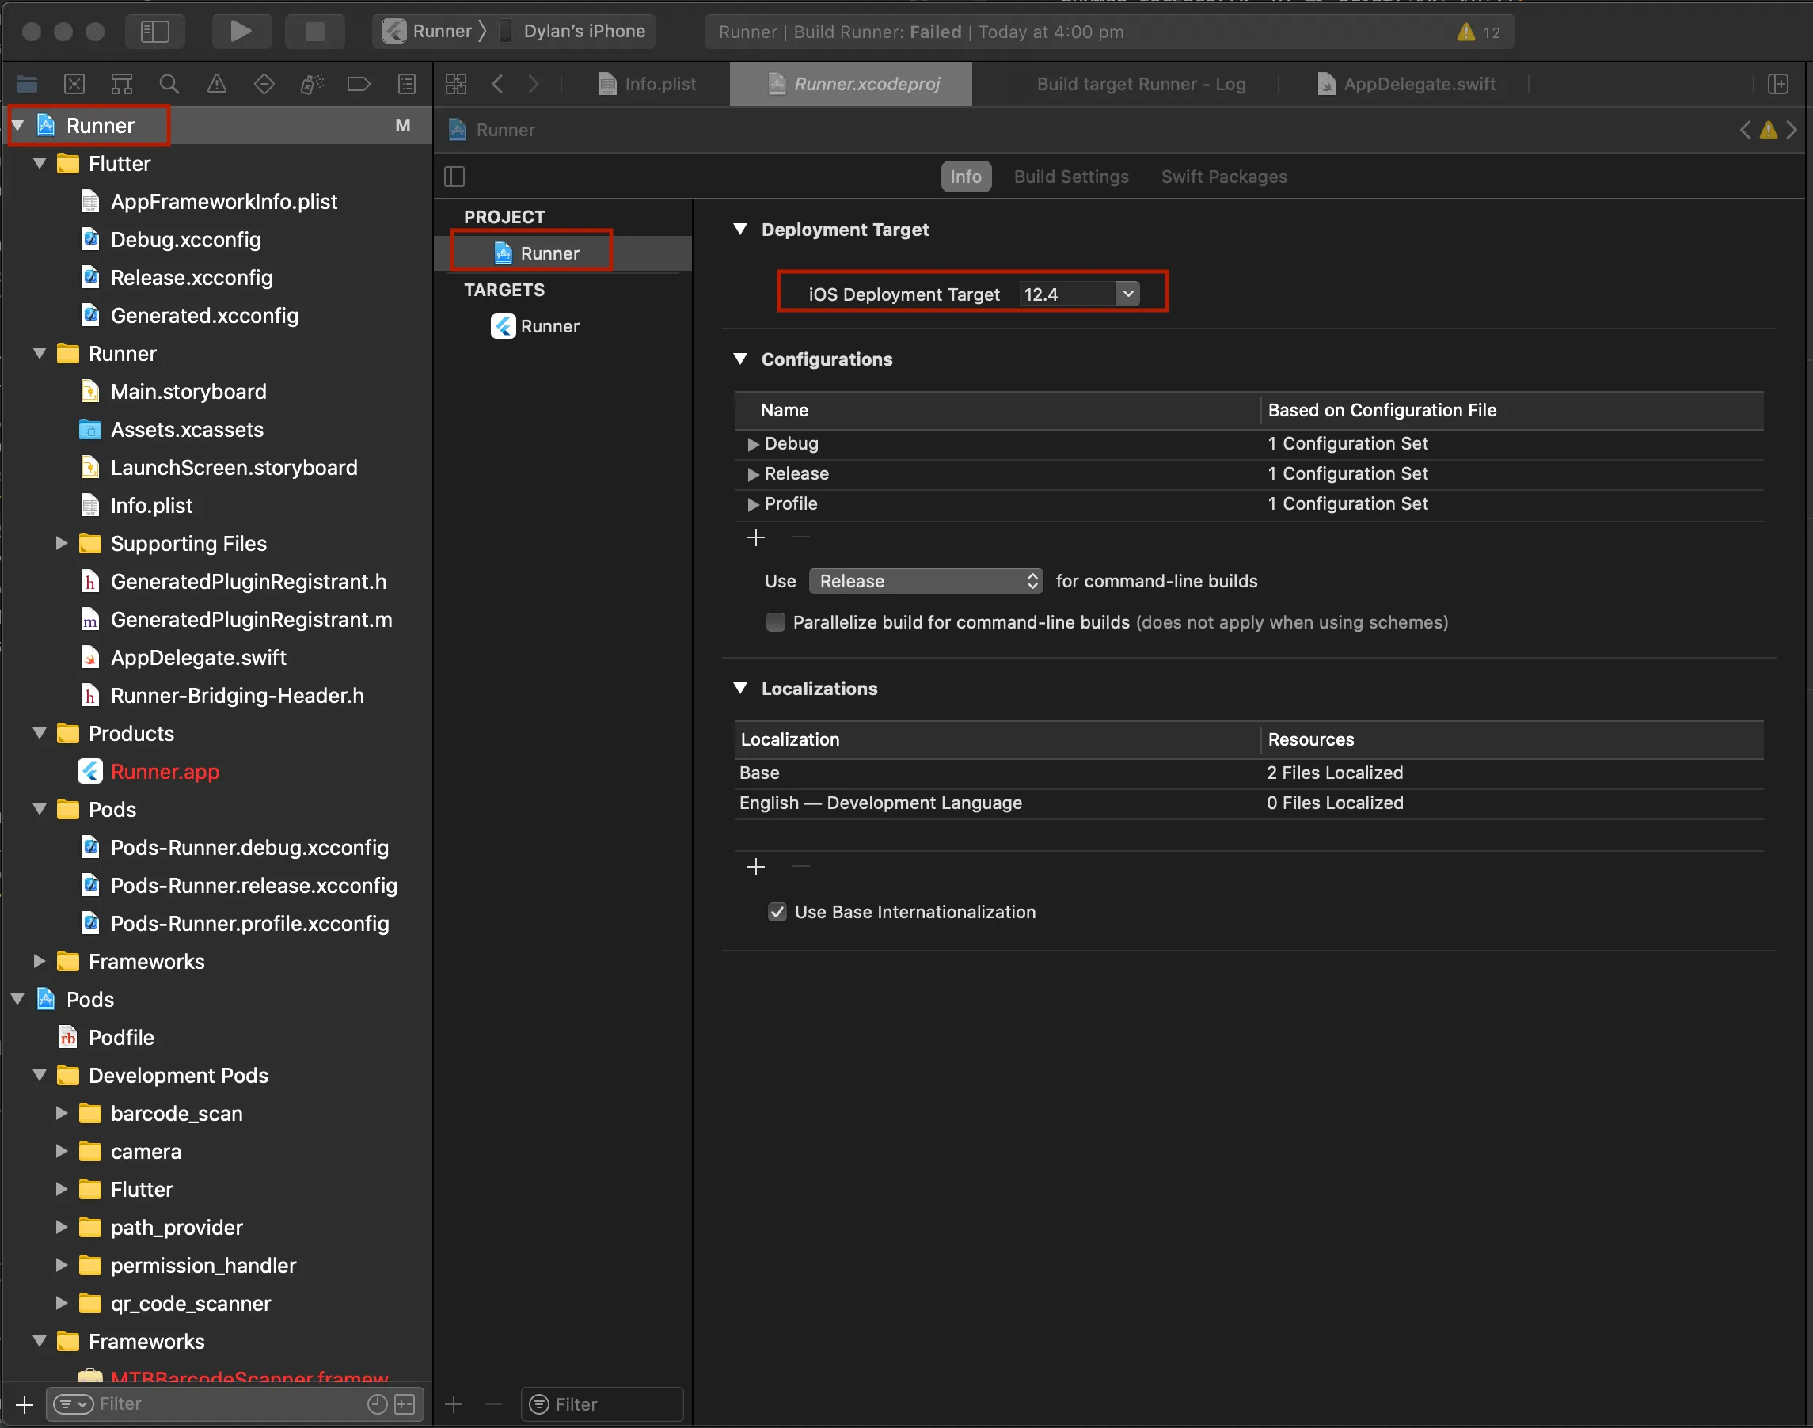
Task: Go back with the editor back arrow
Action: (497, 84)
